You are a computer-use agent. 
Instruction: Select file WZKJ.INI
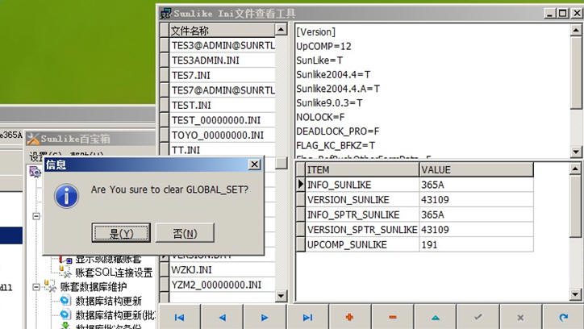tap(223, 270)
